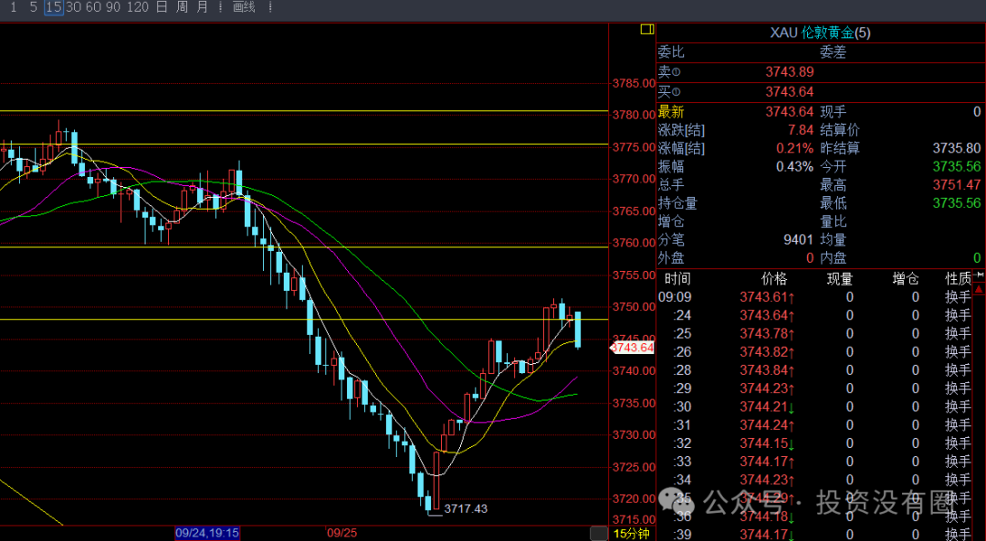
Task: Click the 09/24,19:15 time marker
Action: (x=207, y=533)
